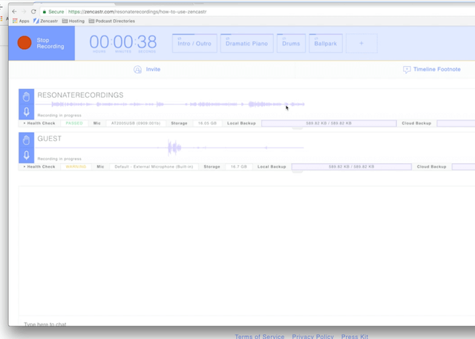Add a new soundboard pad with plus button
This screenshot has width=475, height=339.
[361, 44]
